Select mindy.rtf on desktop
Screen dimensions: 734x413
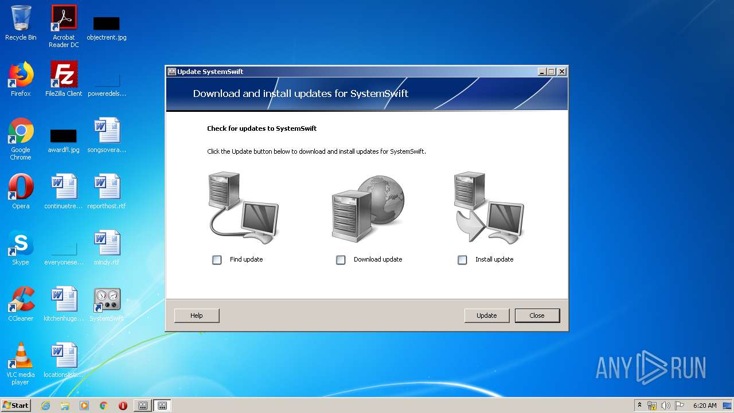pyautogui.click(x=107, y=248)
